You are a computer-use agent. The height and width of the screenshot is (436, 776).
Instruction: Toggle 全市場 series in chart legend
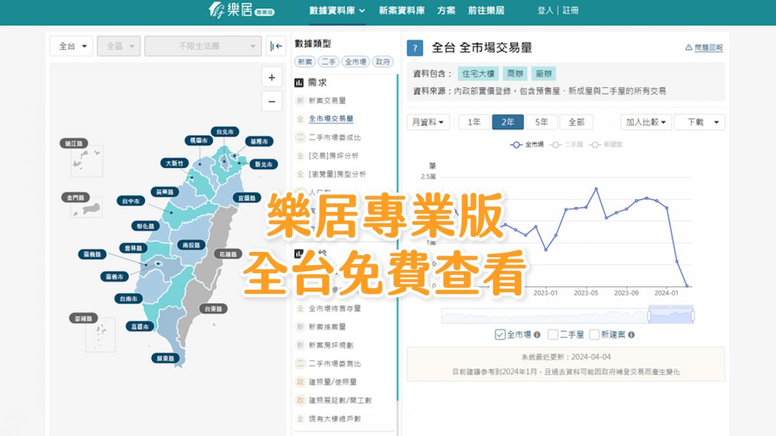pyautogui.click(x=526, y=145)
